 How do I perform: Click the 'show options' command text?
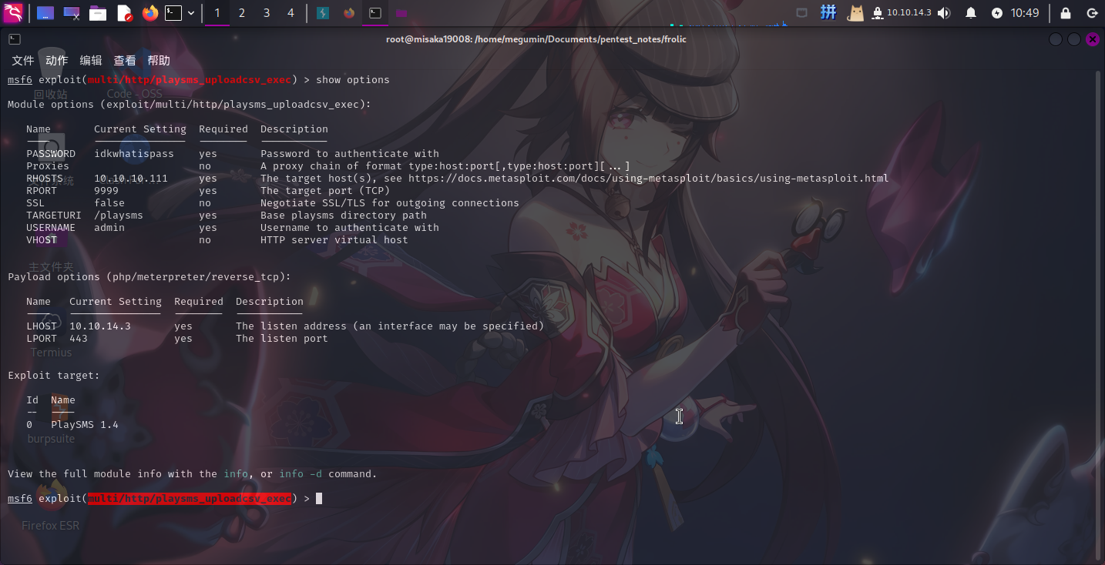pyautogui.click(x=353, y=80)
